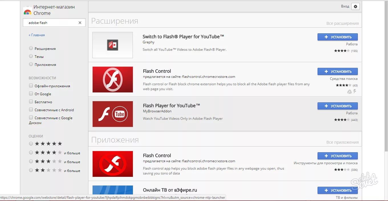Click the ТВ и фильмы category label

coord(347,198)
